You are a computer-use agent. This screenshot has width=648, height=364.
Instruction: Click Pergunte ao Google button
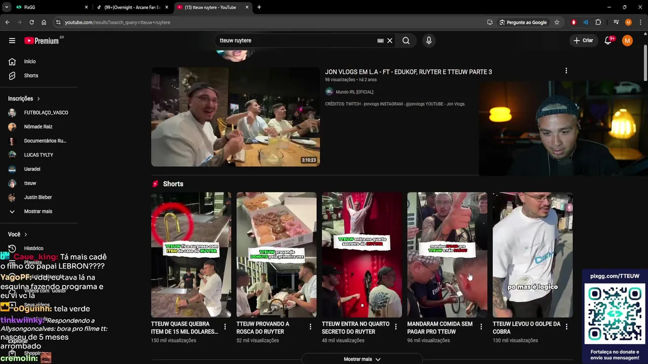tap(523, 22)
